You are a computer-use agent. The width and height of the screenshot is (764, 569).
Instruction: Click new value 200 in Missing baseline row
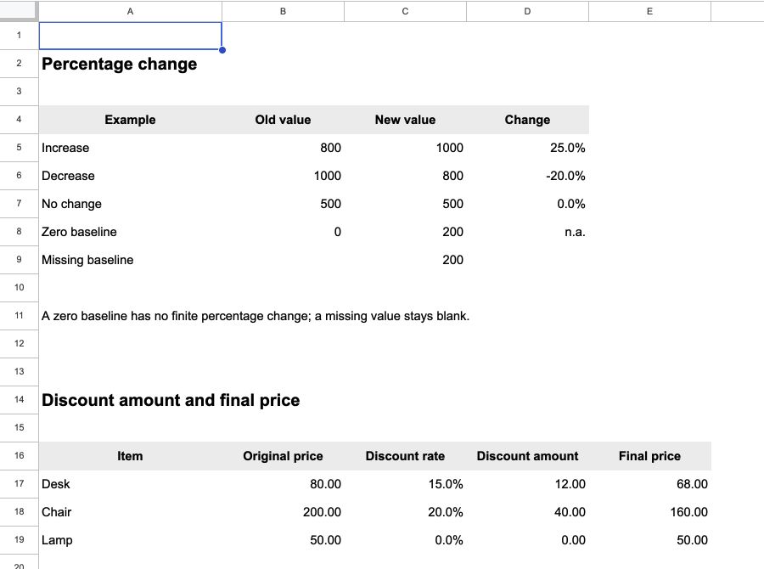pos(406,260)
